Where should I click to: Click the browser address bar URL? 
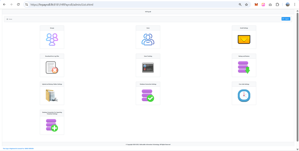(112, 5)
